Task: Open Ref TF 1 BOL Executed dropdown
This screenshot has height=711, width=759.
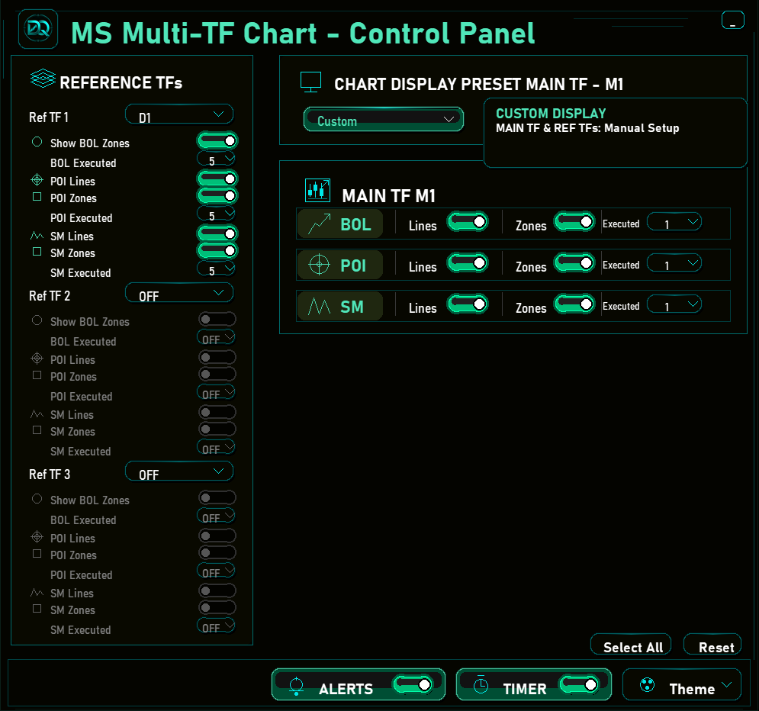Action: click(216, 159)
